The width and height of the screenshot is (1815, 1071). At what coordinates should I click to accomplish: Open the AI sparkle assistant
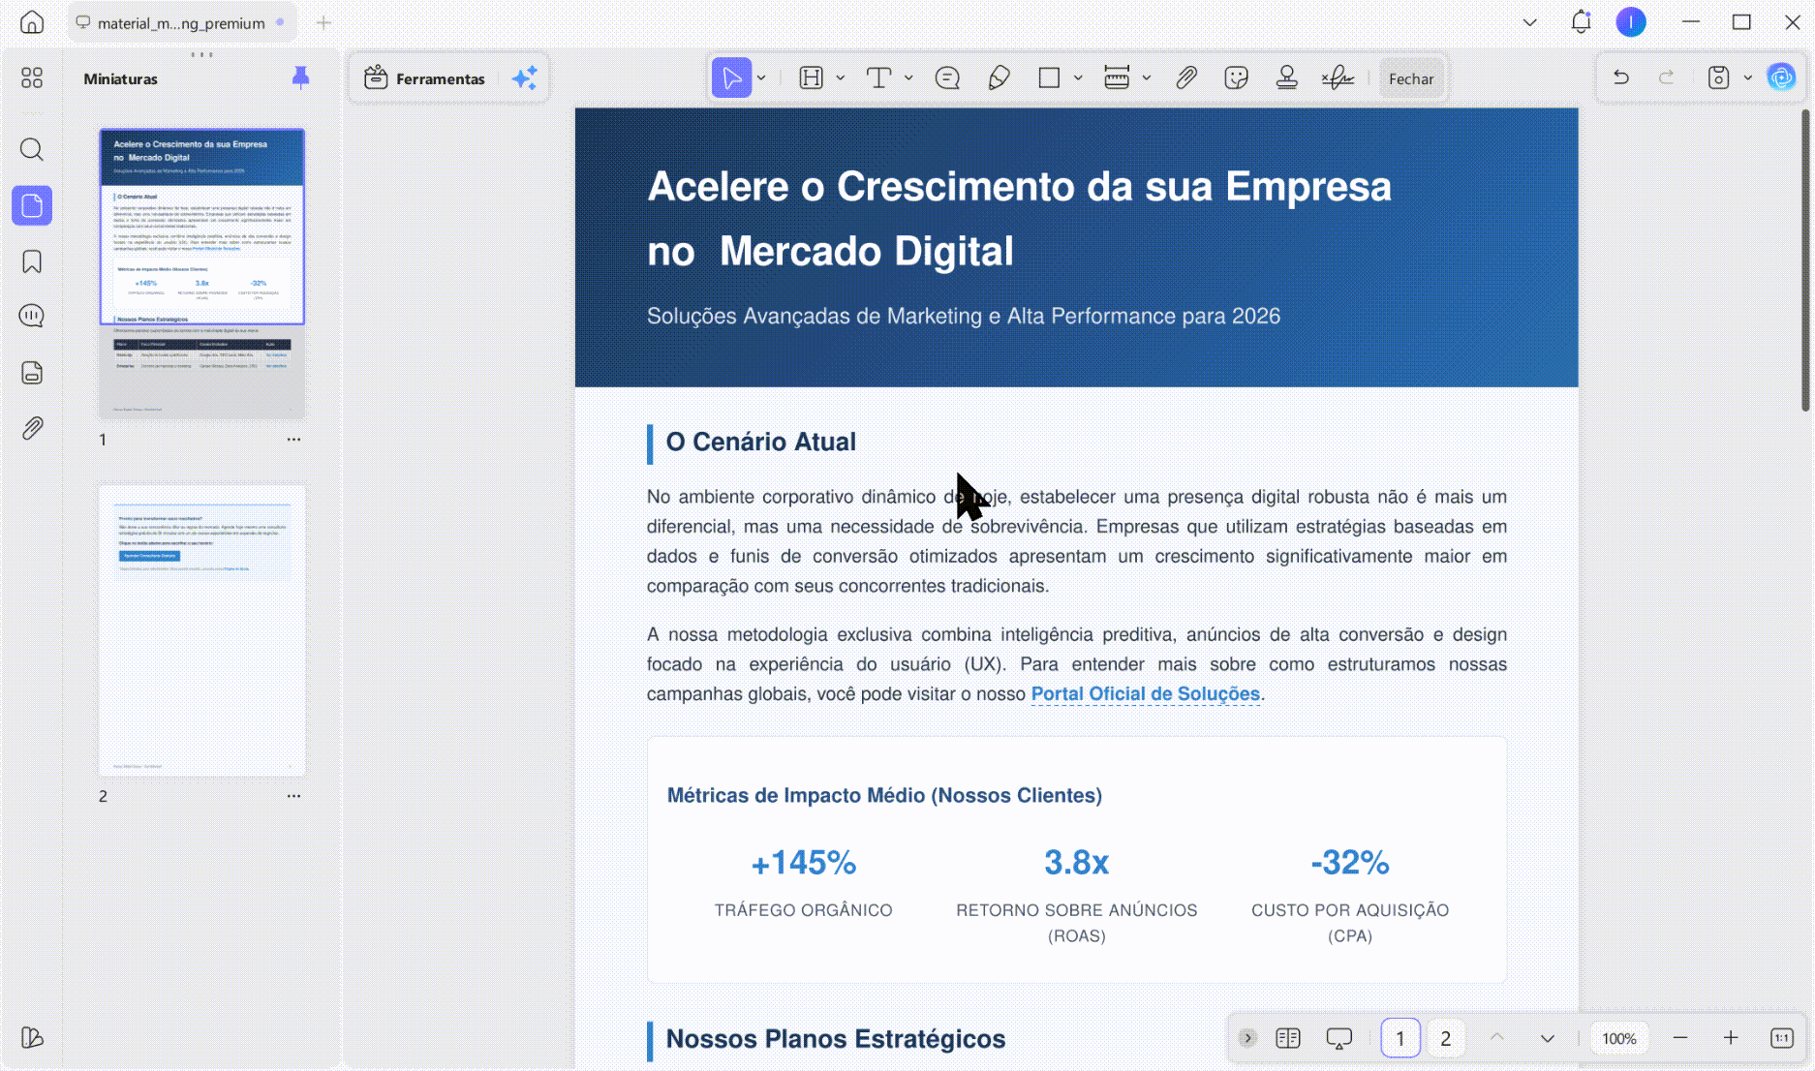click(x=524, y=78)
